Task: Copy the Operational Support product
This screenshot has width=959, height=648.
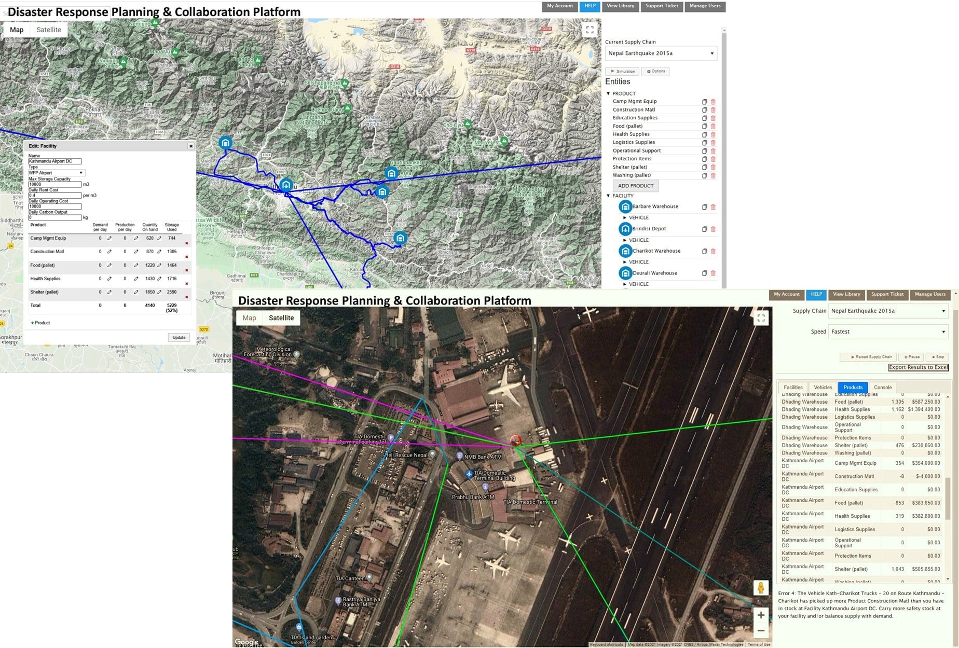Action: pos(704,151)
